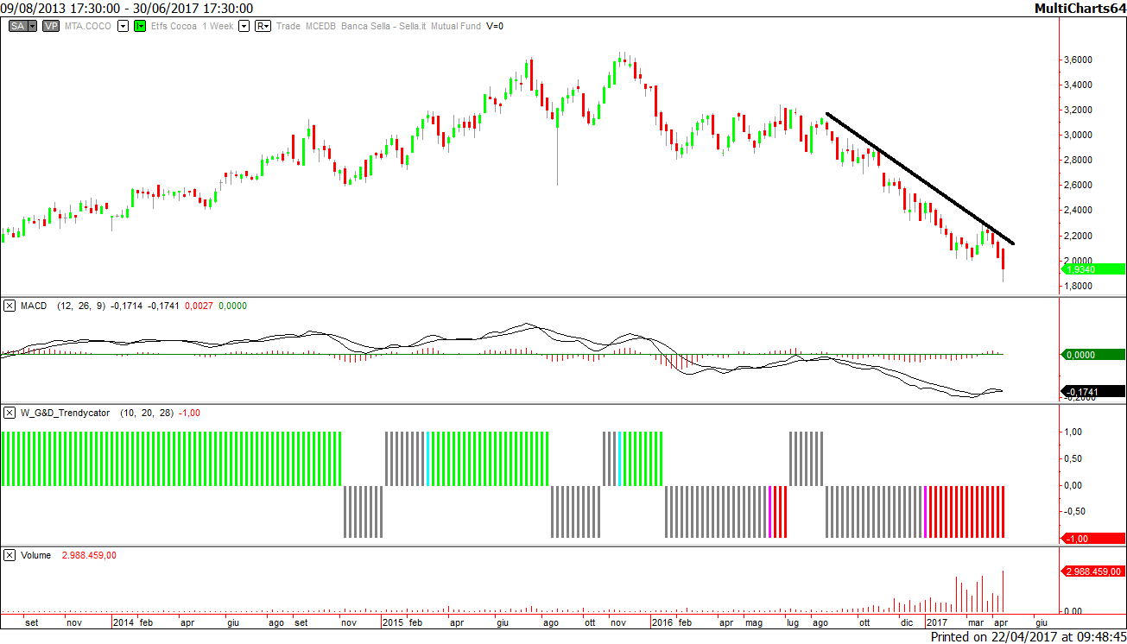Click the 1 Week resolution label
Image resolution: width=1127 pixels, height=644 pixels.
[218, 27]
